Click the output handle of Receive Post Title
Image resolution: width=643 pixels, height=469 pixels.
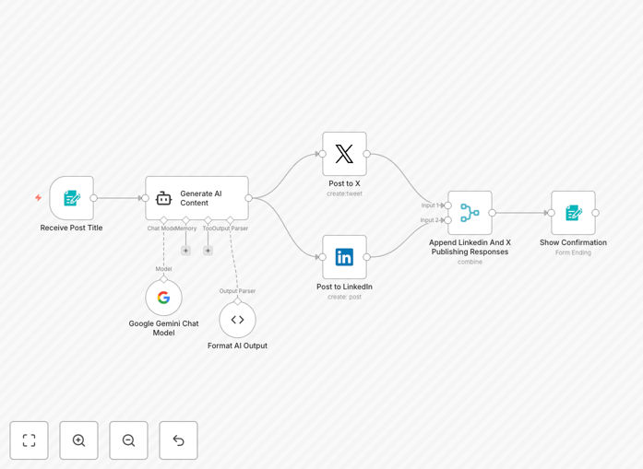(x=93, y=198)
